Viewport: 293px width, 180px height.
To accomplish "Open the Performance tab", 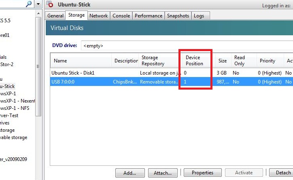I will tap(148, 16).
